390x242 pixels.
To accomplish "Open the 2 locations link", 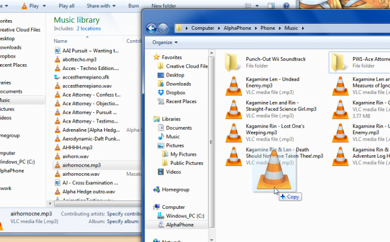I will point(88,29).
